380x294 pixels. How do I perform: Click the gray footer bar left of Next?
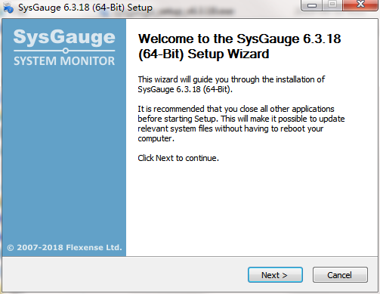pyautogui.click(x=125, y=274)
